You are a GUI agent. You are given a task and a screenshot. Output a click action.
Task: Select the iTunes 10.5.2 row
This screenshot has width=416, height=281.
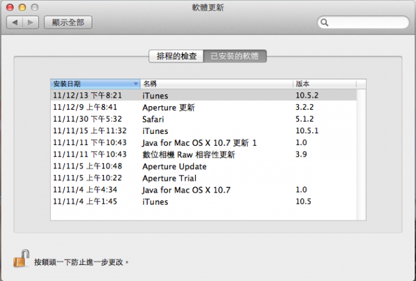pos(203,96)
